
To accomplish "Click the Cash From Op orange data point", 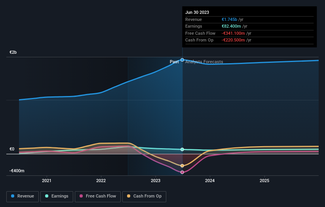I will (x=182, y=166).
